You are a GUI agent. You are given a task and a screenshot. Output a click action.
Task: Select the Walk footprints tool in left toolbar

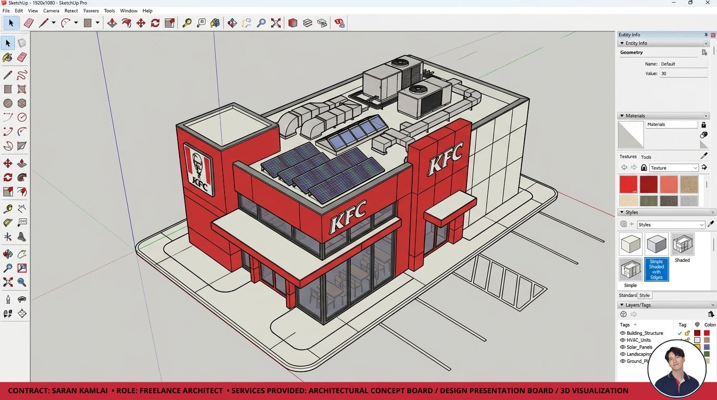(x=8, y=314)
